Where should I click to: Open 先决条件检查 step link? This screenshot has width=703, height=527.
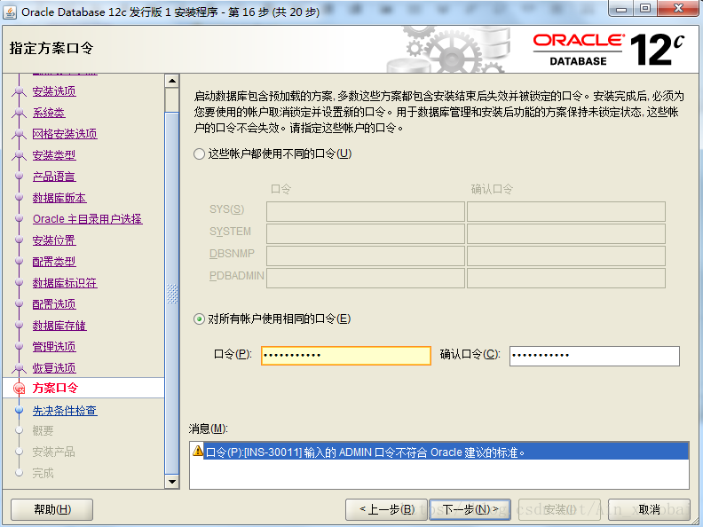coord(65,411)
